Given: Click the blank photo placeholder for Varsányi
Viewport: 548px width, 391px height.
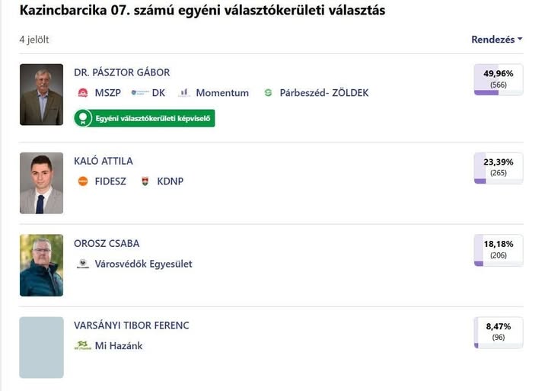Looking at the screenshot, I should click(41, 348).
